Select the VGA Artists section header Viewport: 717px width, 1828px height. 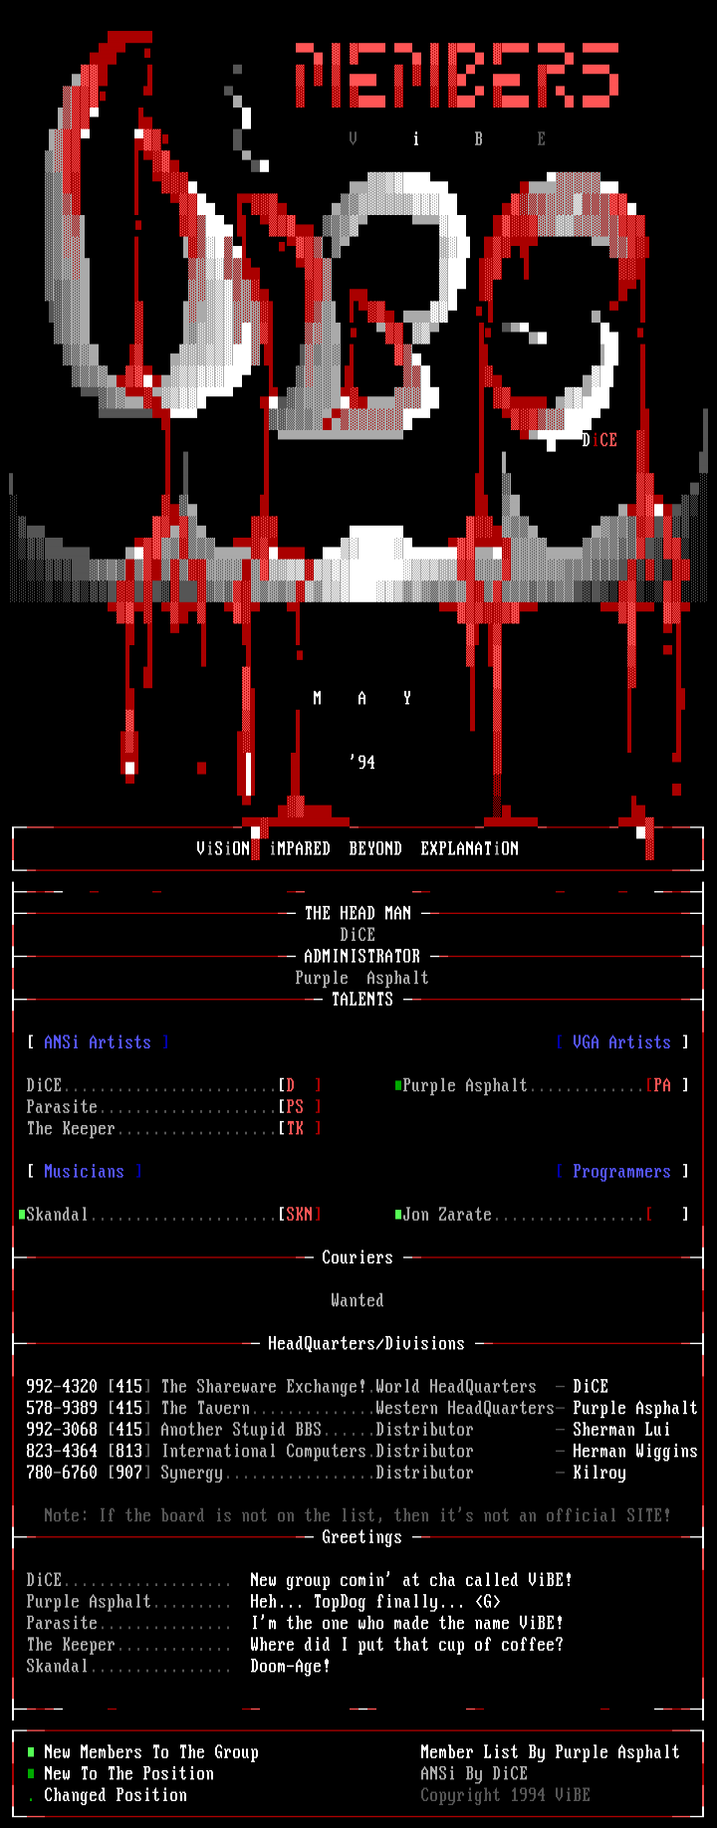pyautogui.click(x=621, y=1042)
